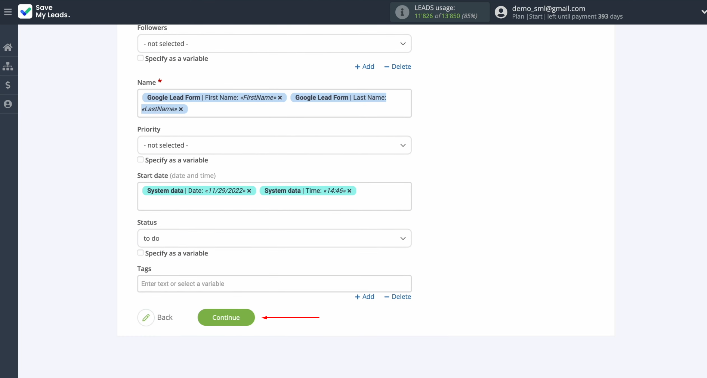Click Delete link below Followers
The image size is (707, 378).
(398, 66)
